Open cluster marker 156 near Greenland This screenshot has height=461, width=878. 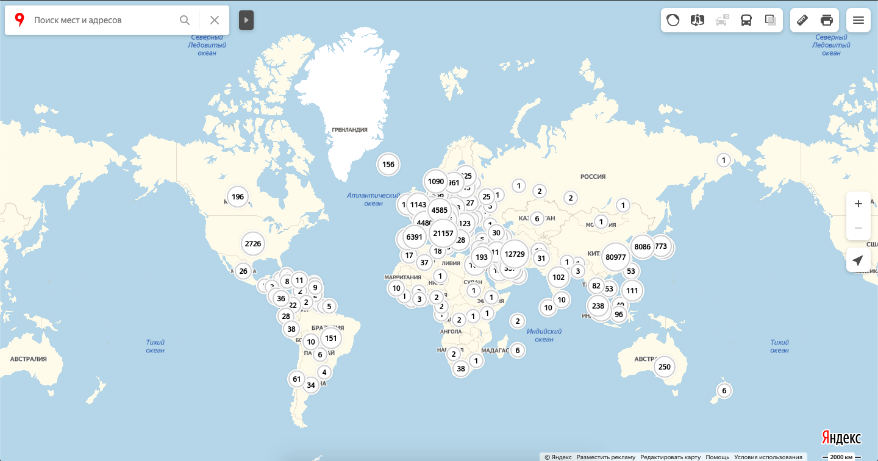coord(388,165)
